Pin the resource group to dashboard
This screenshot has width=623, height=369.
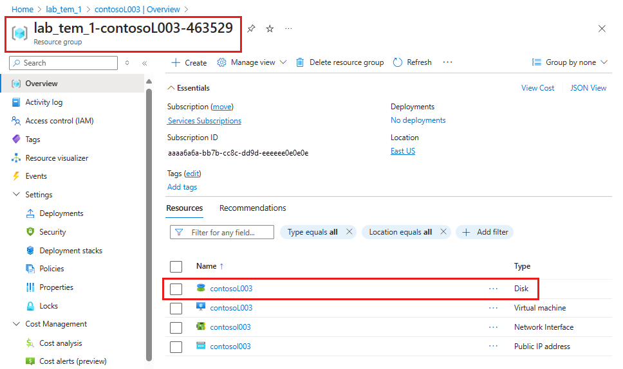point(251,28)
